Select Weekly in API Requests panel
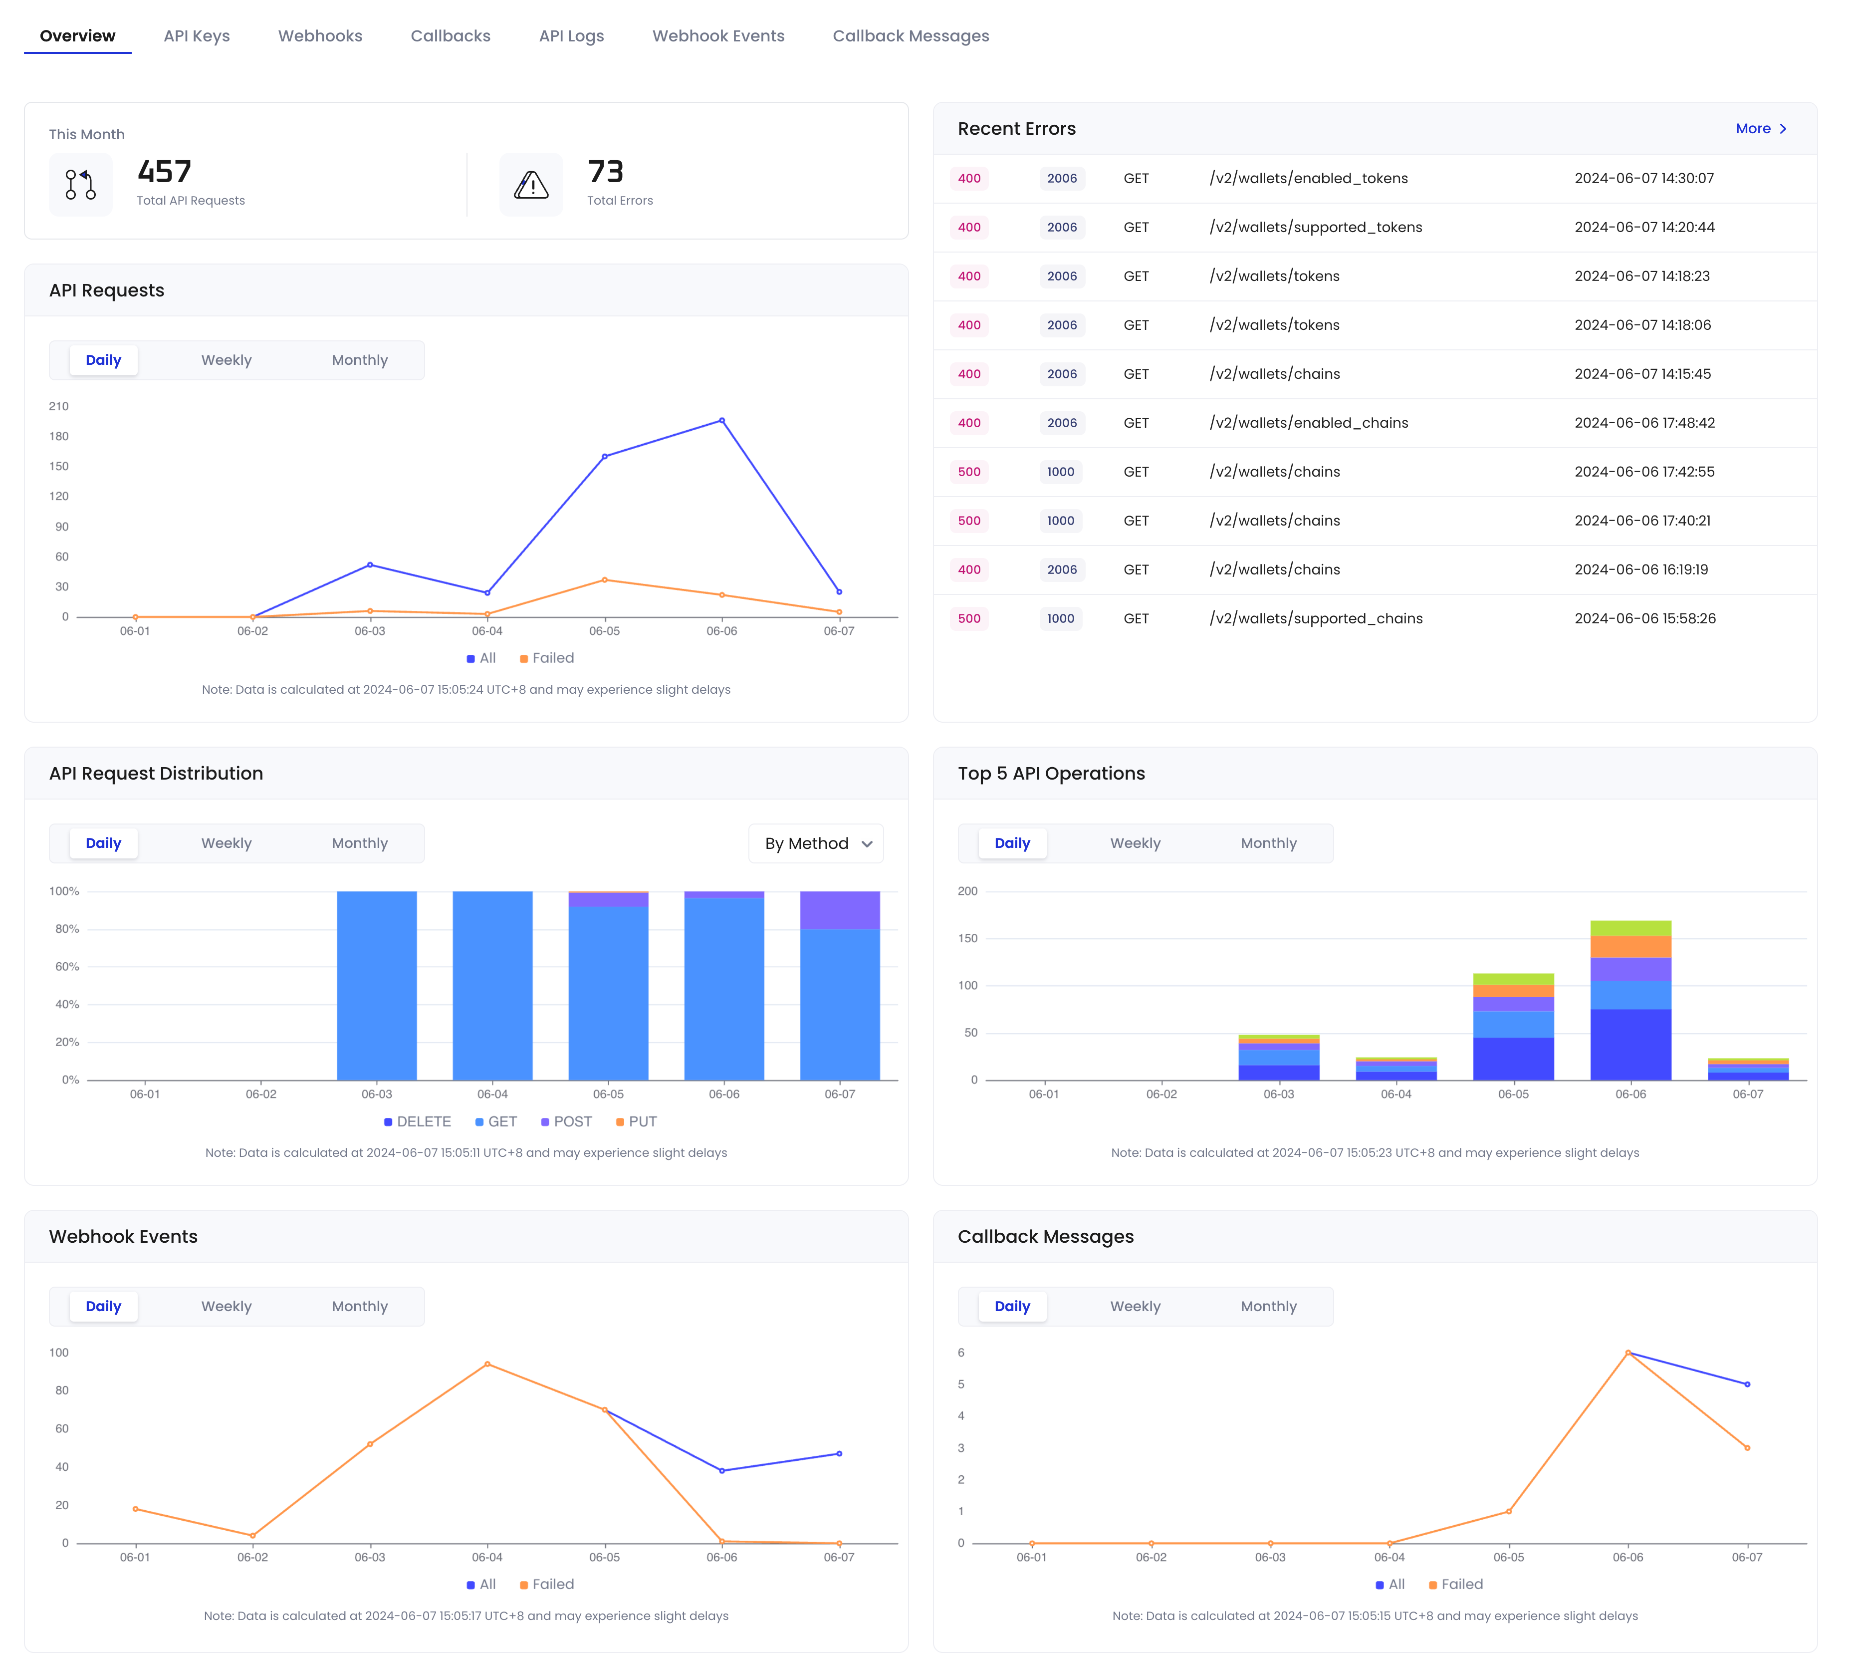The height and width of the screenshot is (1653, 1852). pyautogui.click(x=227, y=360)
